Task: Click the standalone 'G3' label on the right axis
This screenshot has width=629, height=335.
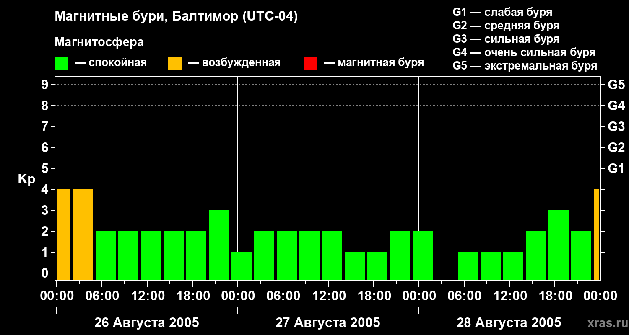Action: coord(616,126)
